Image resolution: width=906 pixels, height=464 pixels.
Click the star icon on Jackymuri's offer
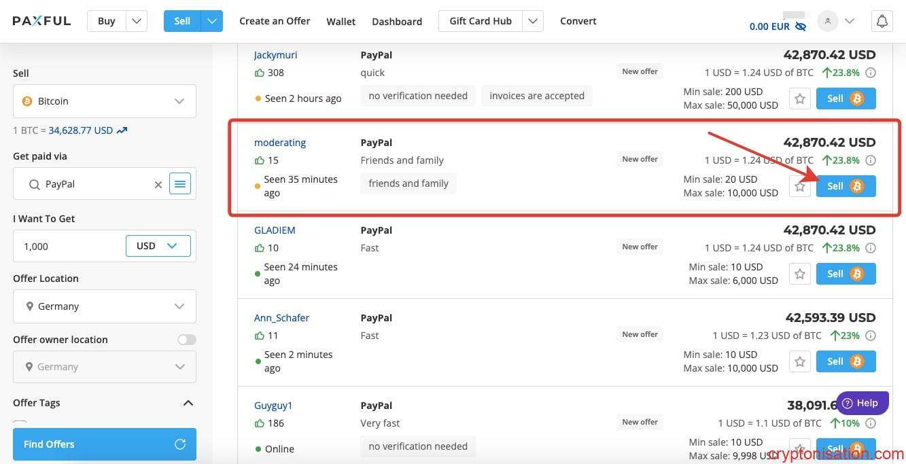800,99
